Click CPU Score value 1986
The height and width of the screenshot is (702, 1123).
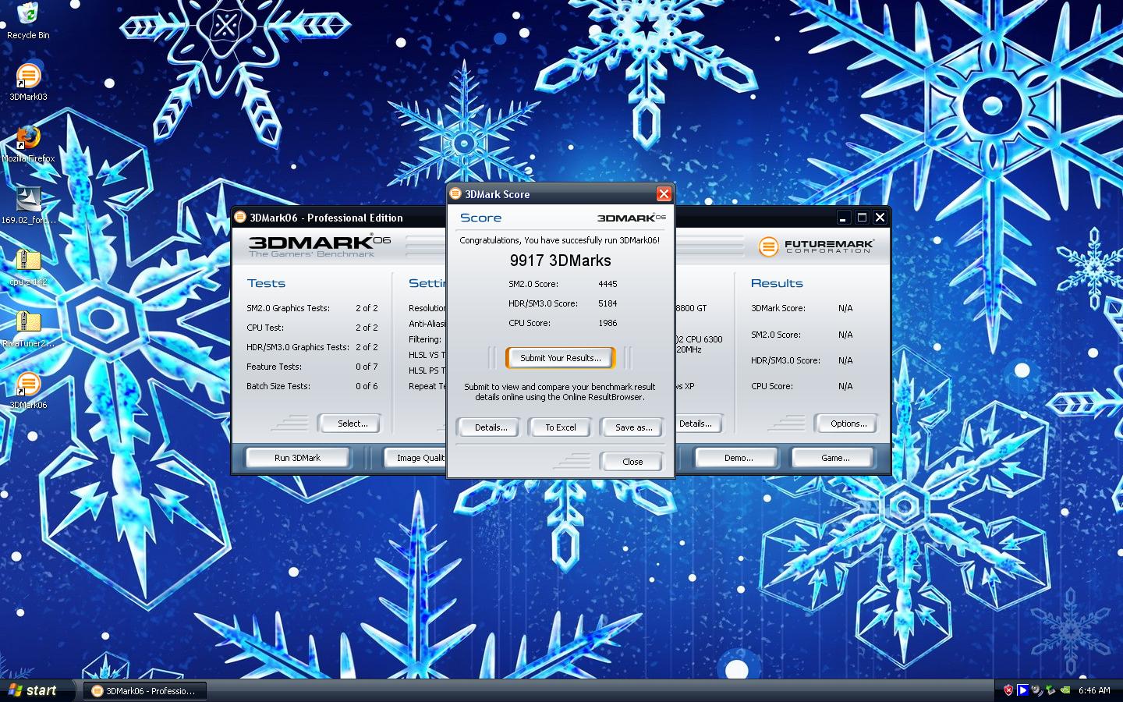[x=608, y=323]
